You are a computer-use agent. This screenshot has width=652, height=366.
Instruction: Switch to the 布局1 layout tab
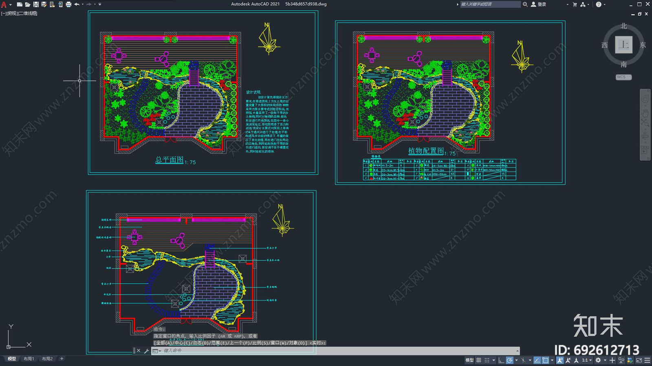(29, 359)
